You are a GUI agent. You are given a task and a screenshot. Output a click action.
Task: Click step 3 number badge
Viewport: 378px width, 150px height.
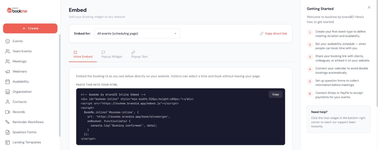tap(310, 57)
